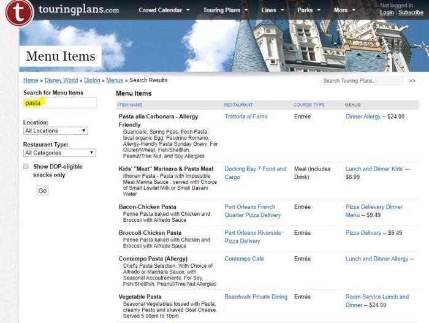Viewport: 429px width, 323px height.
Task: Click the 'Bacon-Chicken Pasta' item name
Action: point(147,207)
